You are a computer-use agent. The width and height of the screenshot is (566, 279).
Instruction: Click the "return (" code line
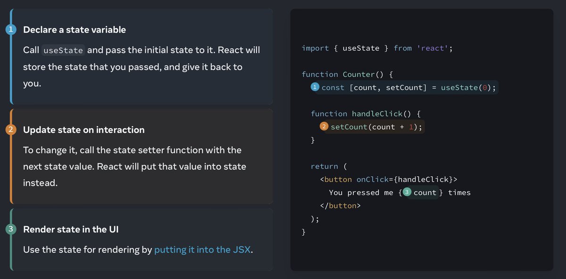point(329,166)
